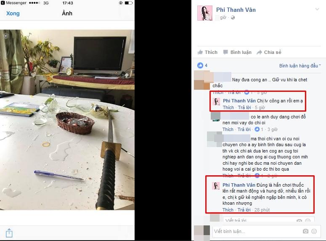Expand the post options chevron at top right

pos(317,9)
